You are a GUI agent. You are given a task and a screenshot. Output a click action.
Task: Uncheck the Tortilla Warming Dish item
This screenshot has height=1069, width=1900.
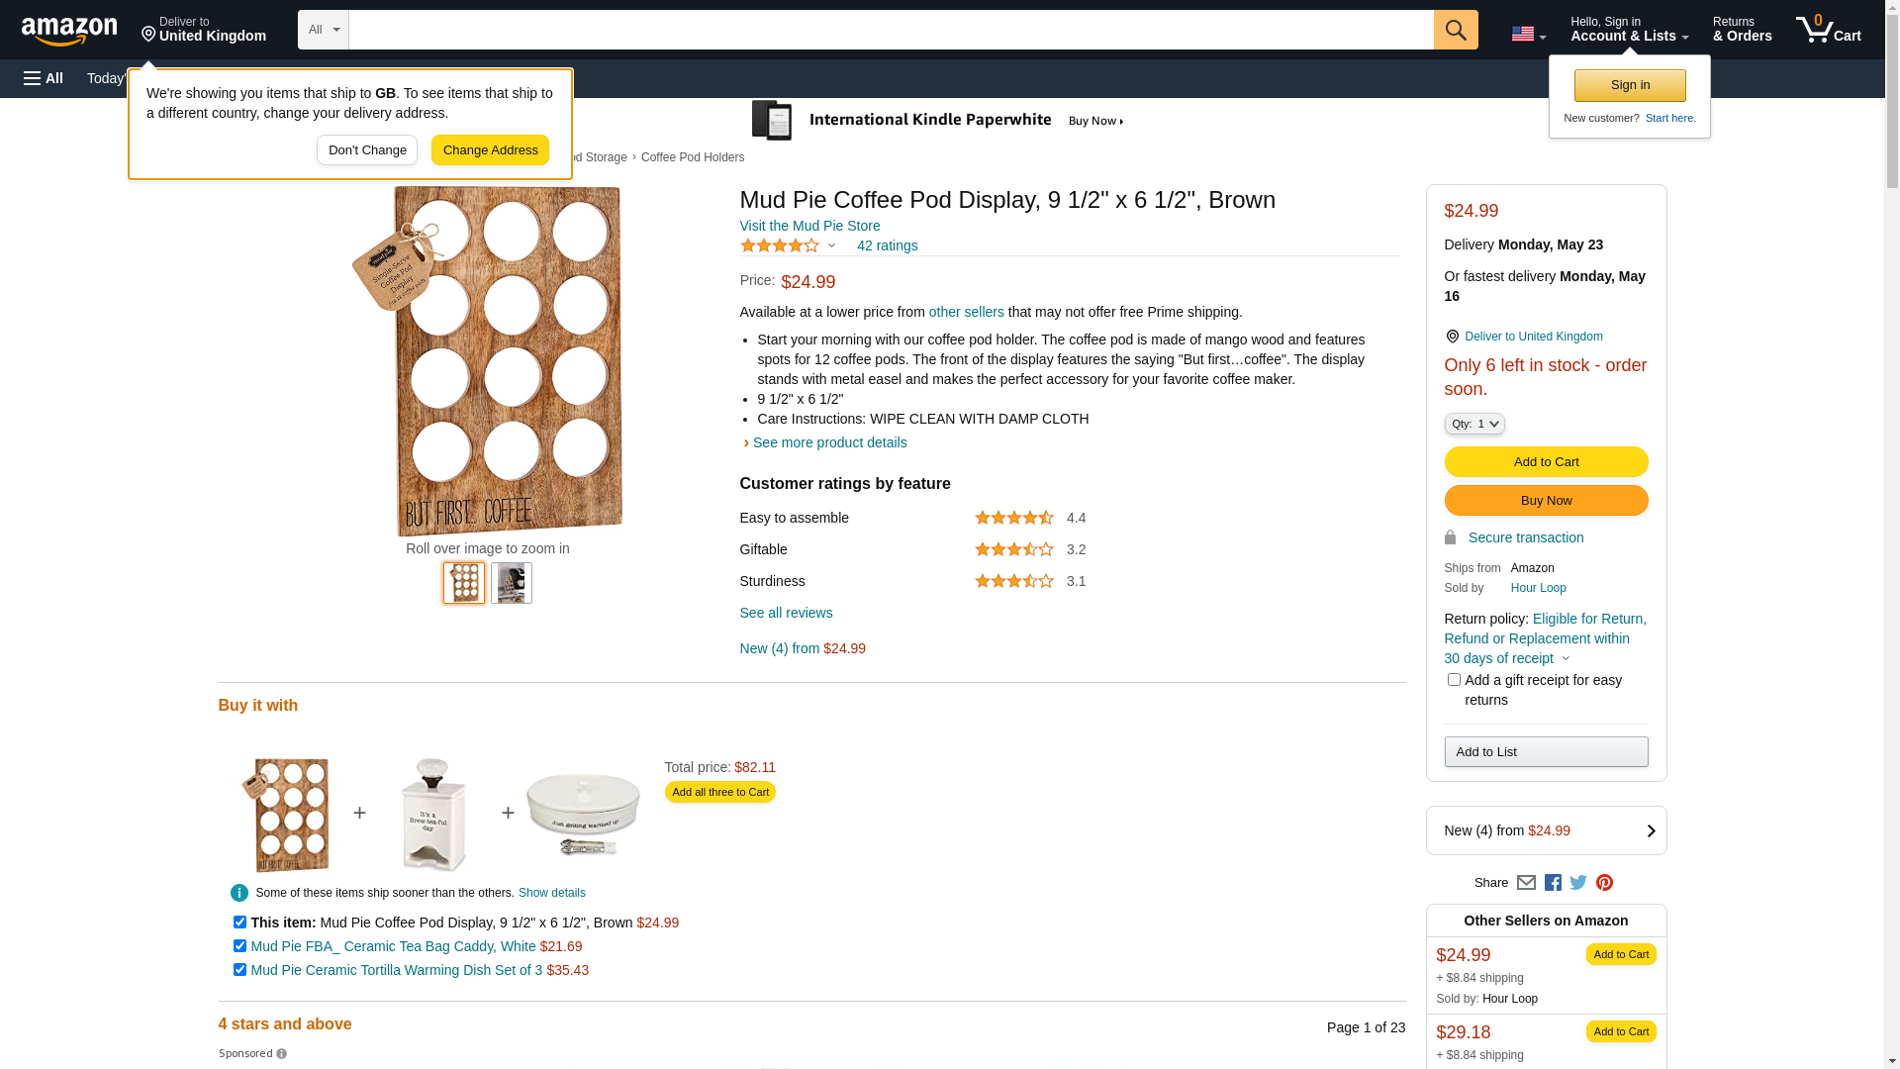click(x=239, y=970)
